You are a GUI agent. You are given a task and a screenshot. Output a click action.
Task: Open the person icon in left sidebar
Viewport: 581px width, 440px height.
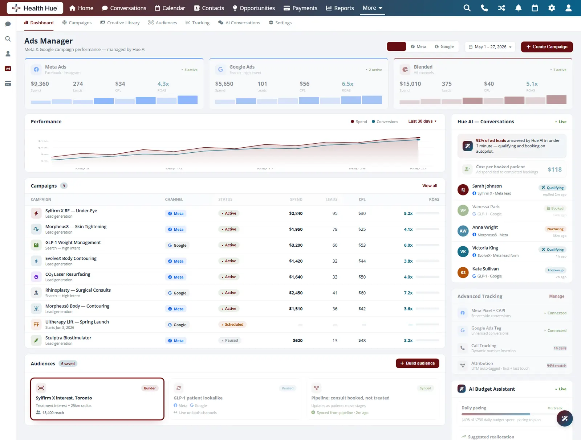[8, 54]
